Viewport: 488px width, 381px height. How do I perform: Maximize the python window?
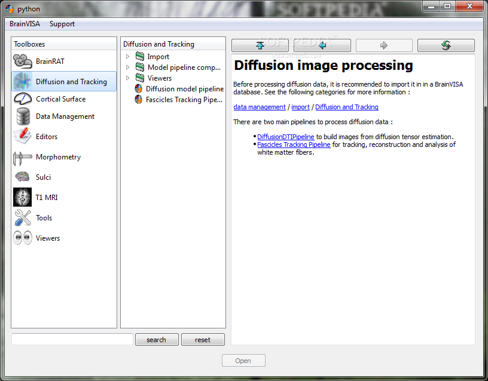click(447, 6)
